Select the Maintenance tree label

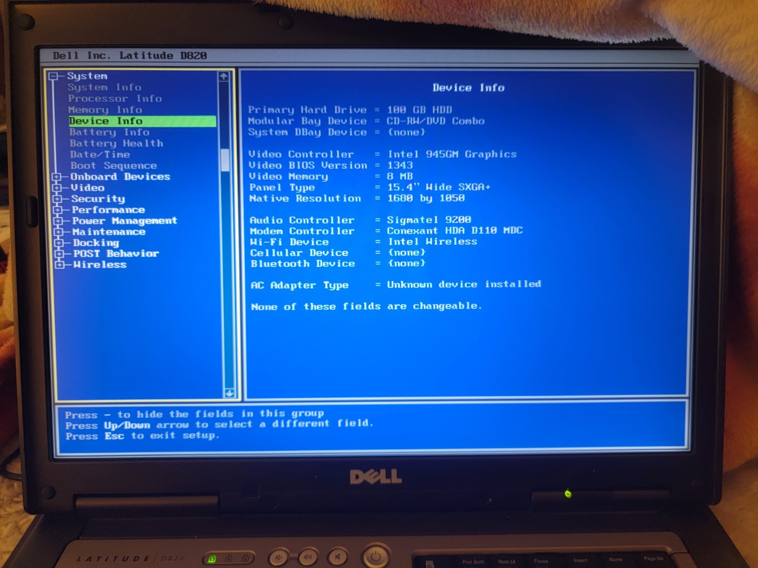click(109, 232)
